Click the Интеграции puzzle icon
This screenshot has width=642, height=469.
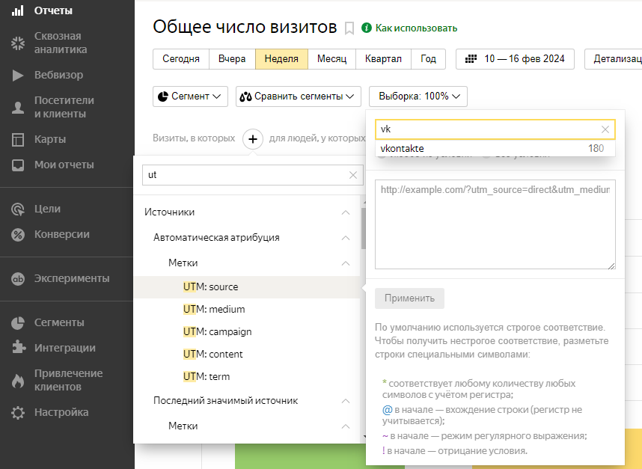18,349
